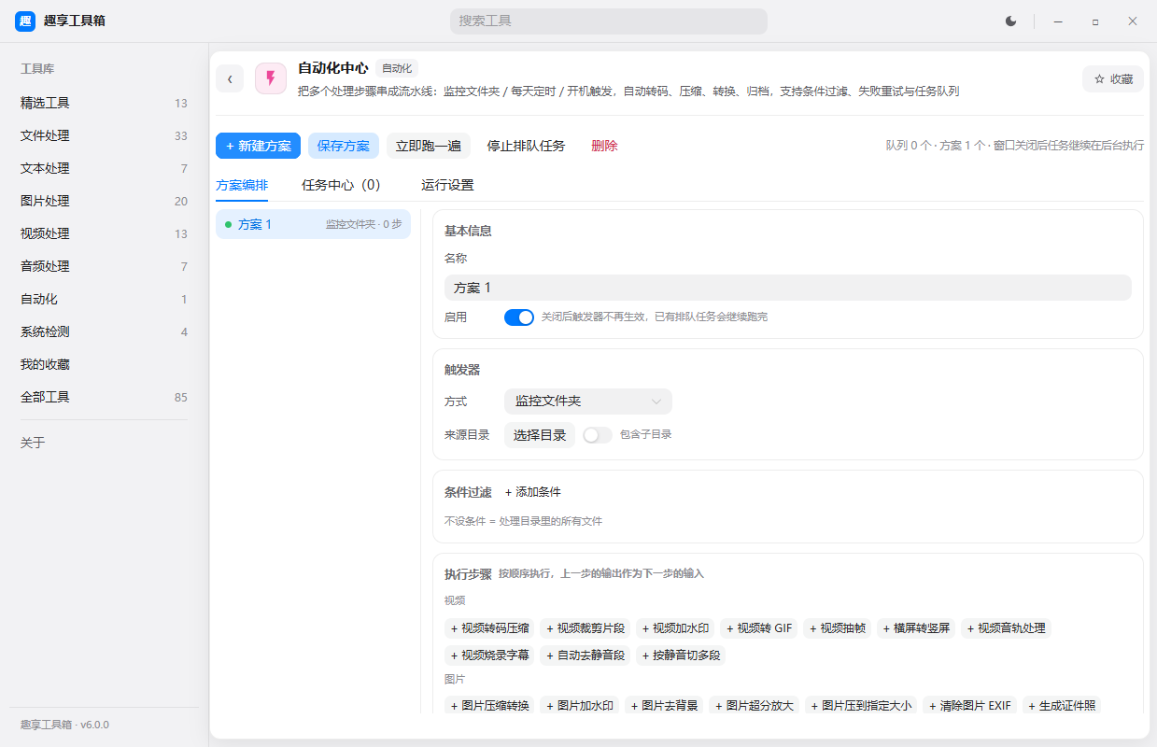Image resolution: width=1157 pixels, height=747 pixels.
Task: Maximize the window
Action: (x=1095, y=21)
